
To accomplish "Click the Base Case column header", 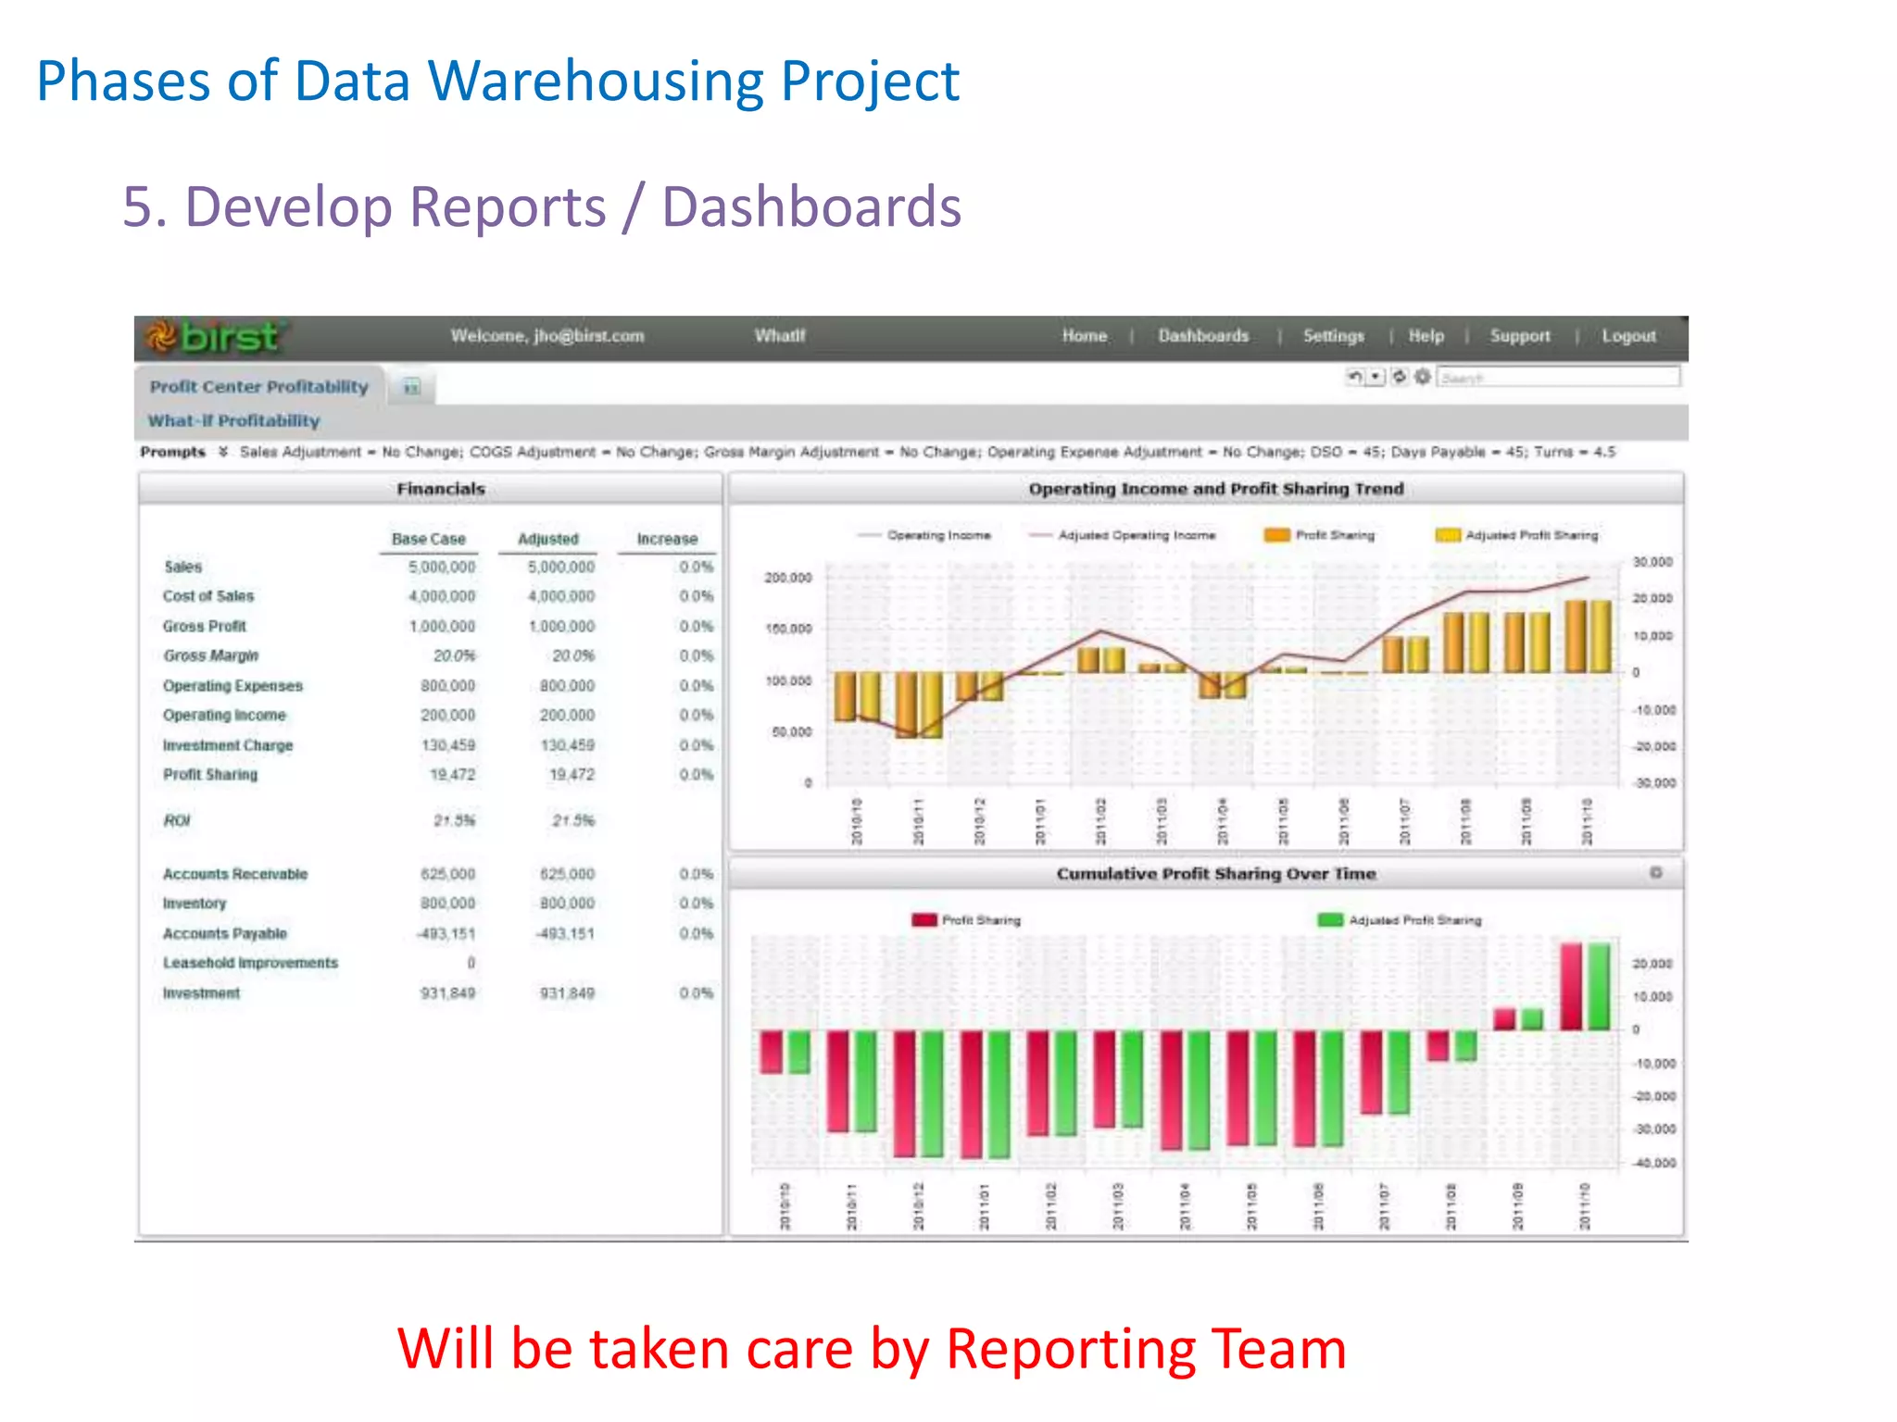I will click(428, 539).
